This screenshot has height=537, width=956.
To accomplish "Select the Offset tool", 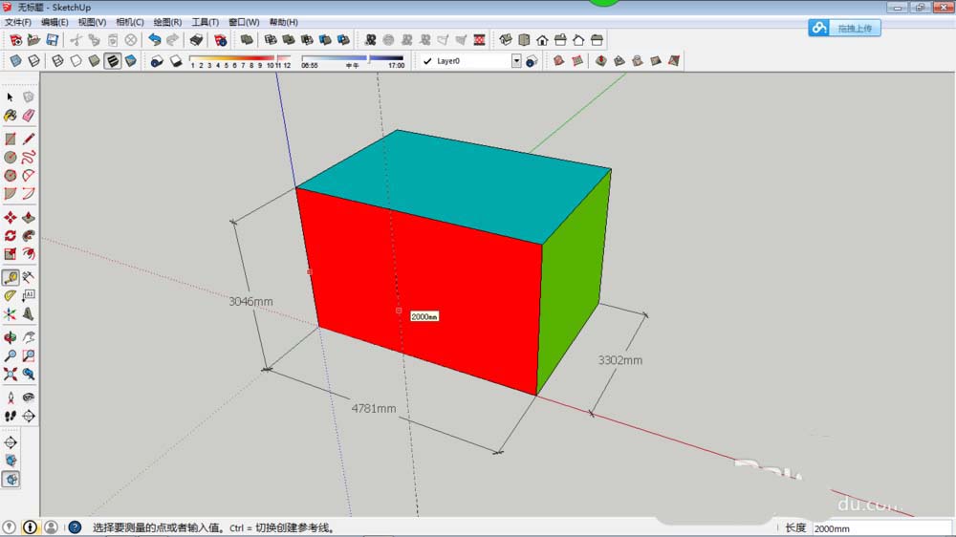I will [28, 253].
